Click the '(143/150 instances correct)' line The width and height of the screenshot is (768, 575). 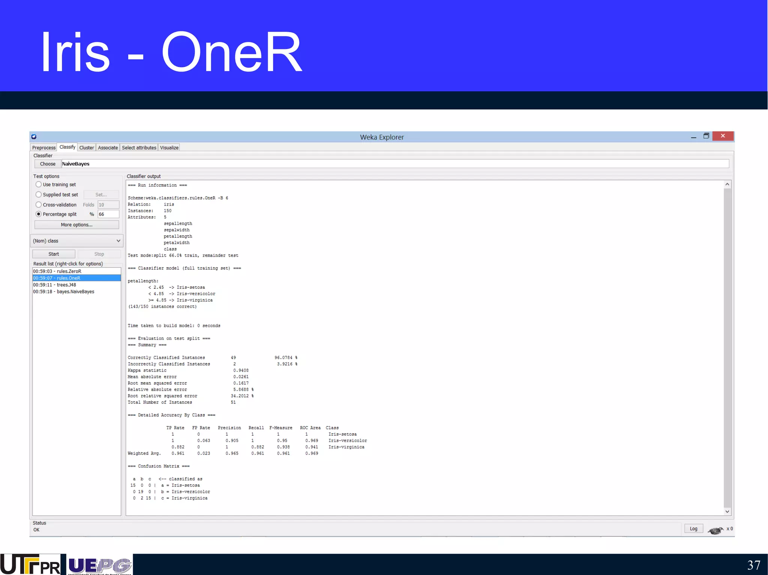pos(162,306)
